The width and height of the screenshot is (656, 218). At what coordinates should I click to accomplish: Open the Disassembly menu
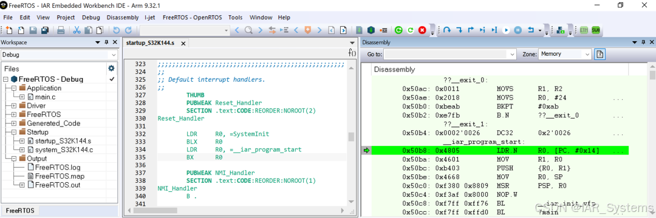[x=123, y=18]
